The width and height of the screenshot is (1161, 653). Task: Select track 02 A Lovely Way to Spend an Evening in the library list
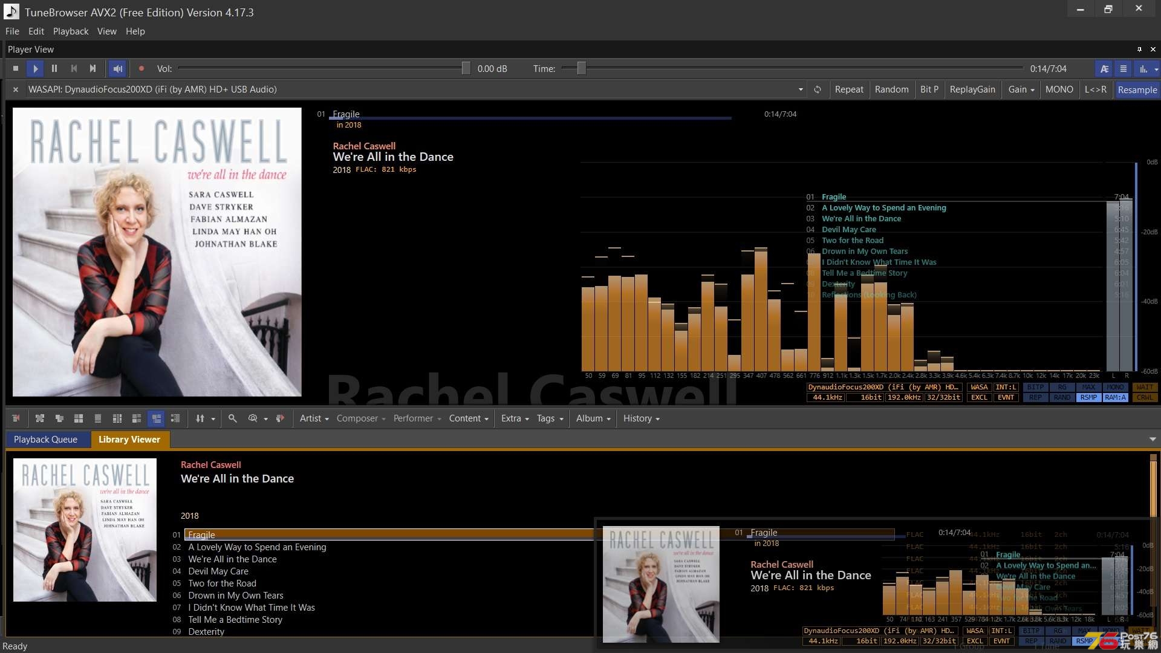coord(257,547)
